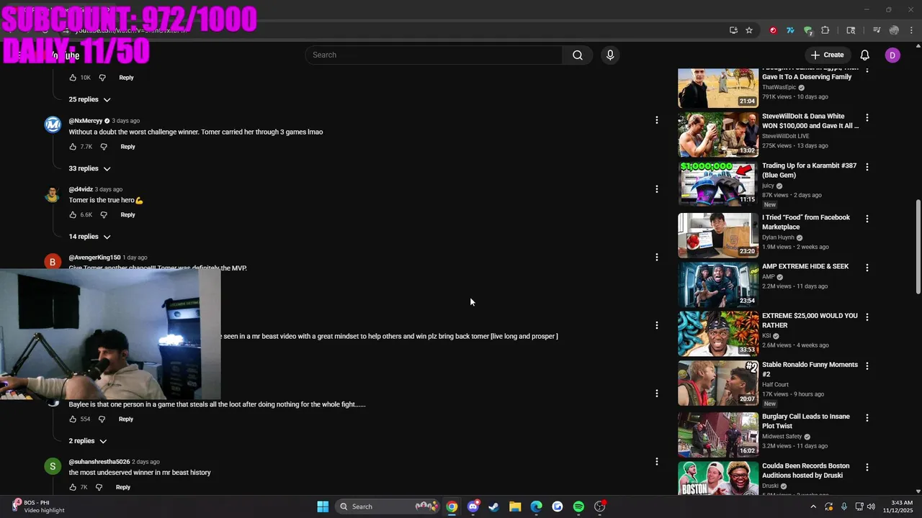Open the Stable Ronaldo Funny Moments thumbnail
Viewport: 922px width, 518px height.
pyautogui.click(x=718, y=383)
